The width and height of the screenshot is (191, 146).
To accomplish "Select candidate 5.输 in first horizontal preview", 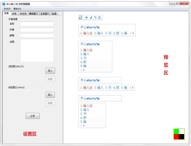I will 124,33.
